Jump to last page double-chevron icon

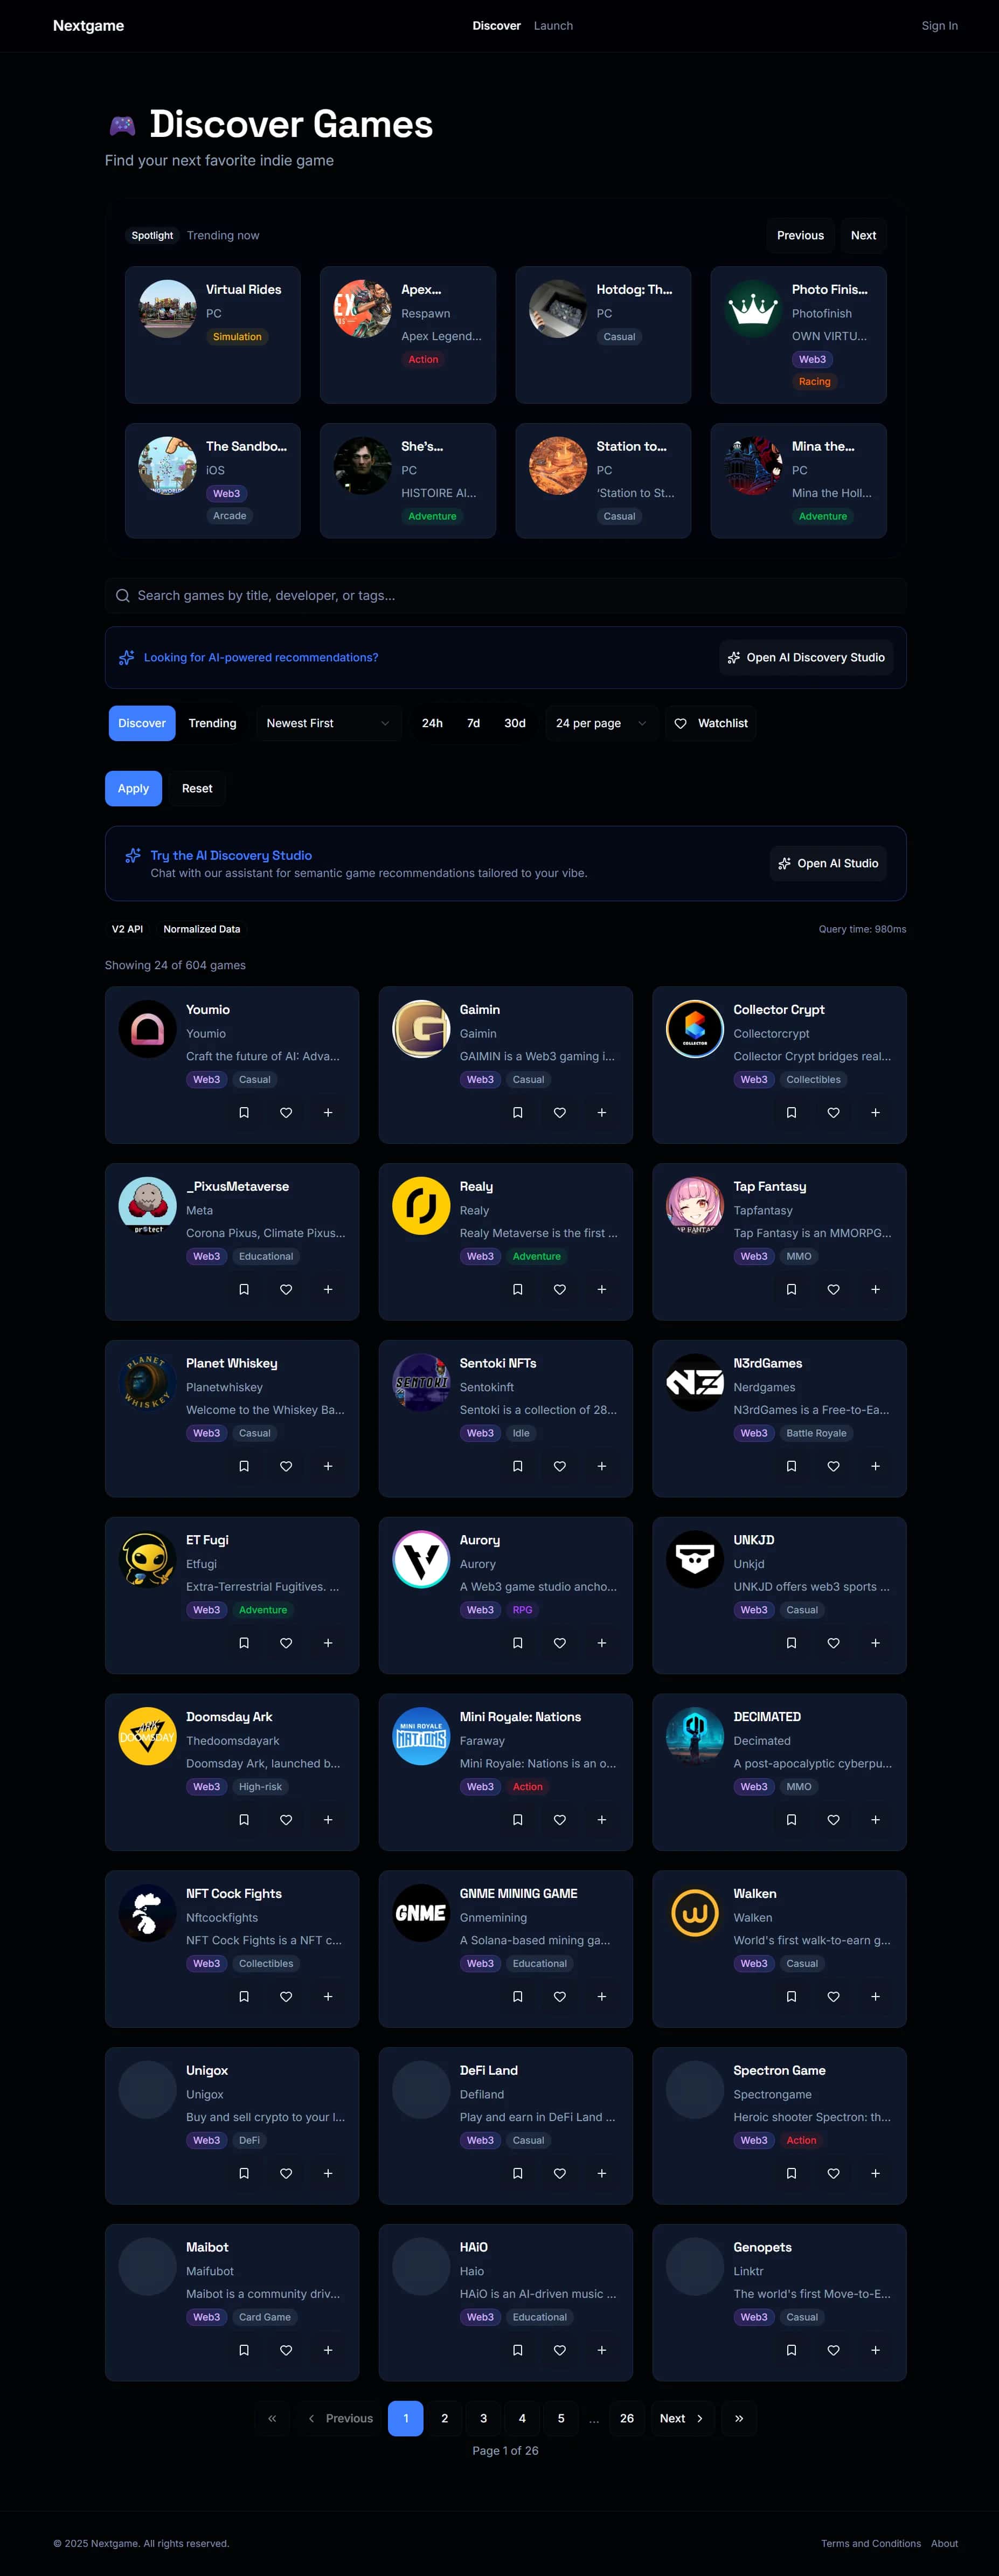pos(739,2418)
